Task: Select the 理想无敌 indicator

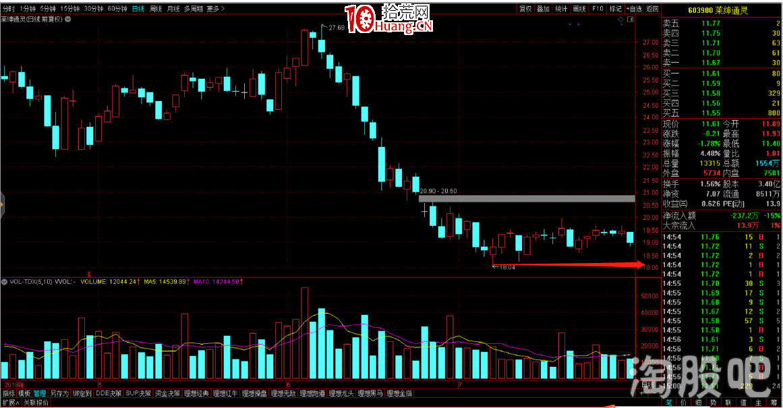Action: (x=283, y=394)
